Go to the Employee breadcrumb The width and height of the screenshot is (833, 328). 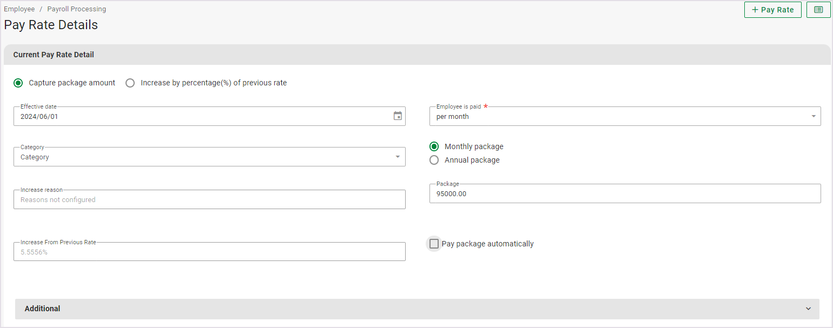tap(19, 9)
